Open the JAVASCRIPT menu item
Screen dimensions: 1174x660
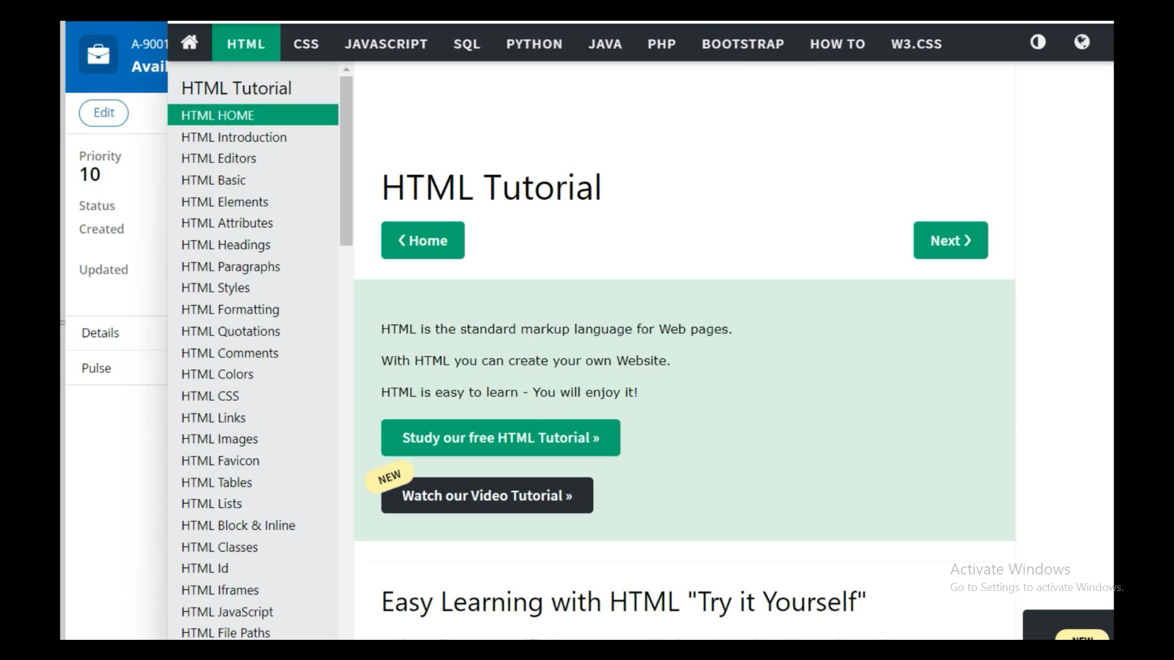point(386,44)
